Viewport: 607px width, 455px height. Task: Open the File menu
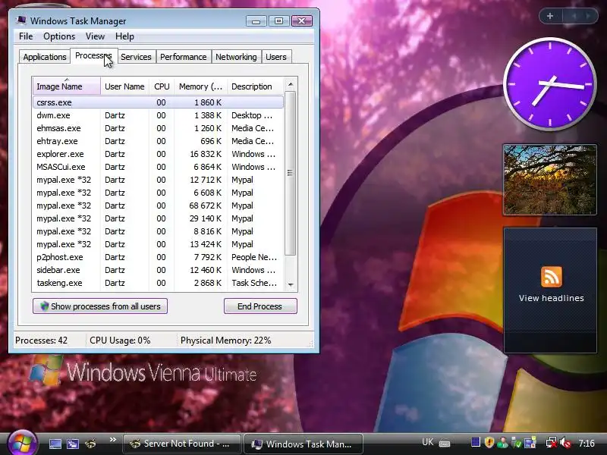click(26, 36)
